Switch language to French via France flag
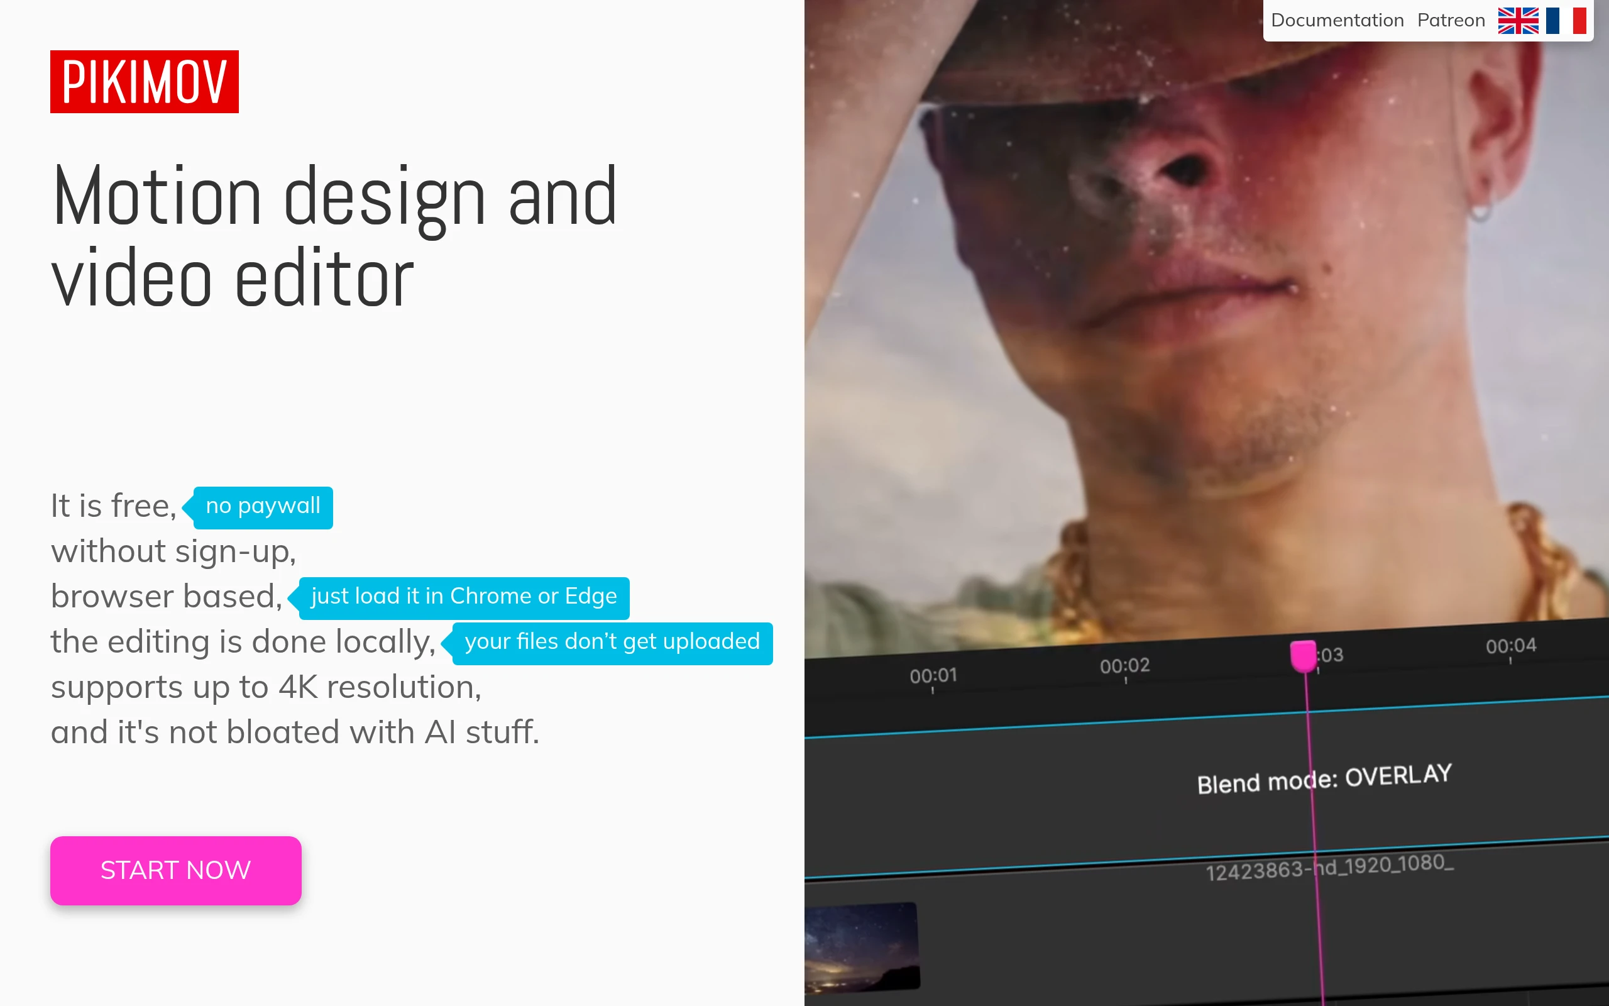1609x1006 pixels. [x=1566, y=21]
